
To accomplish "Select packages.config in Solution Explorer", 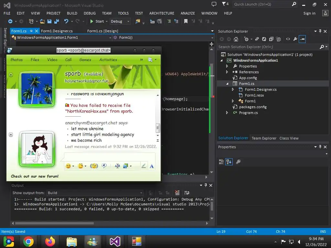I will coord(253,107).
